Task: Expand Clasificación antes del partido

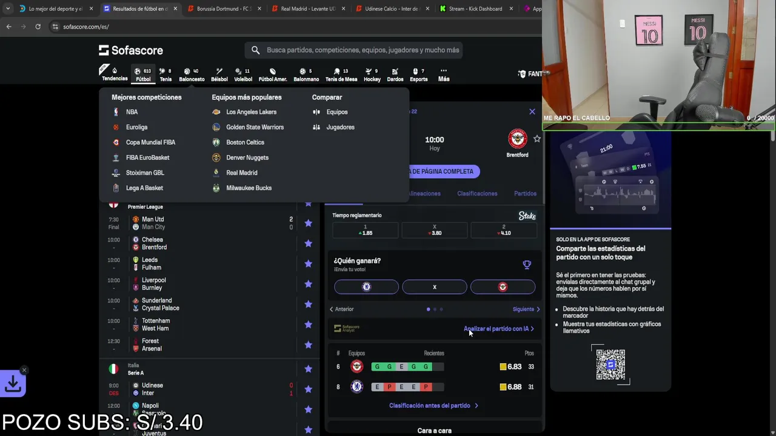Action: click(x=433, y=406)
